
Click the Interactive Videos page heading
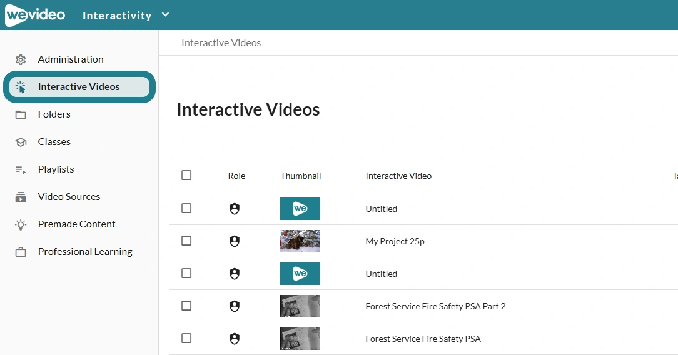tap(248, 109)
